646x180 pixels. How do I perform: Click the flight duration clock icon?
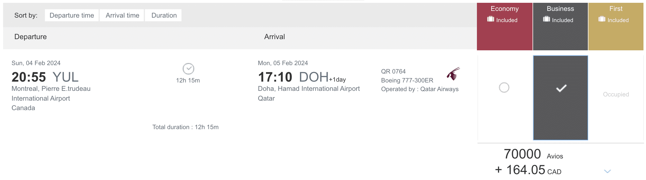[x=188, y=68]
